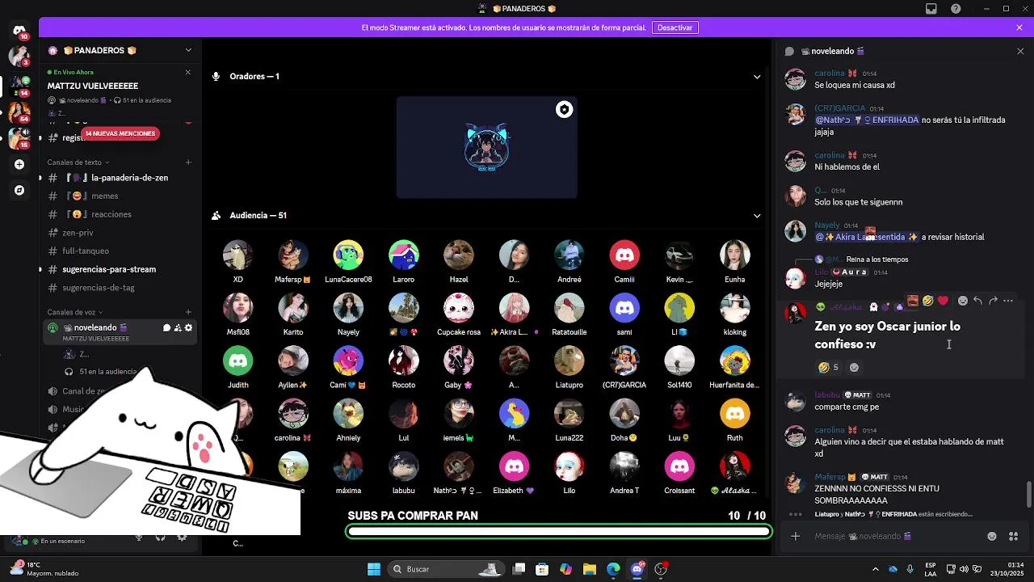This screenshot has height=582, width=1034.
Task: Open the sugerencias-de-tag channel
Action: coord(120,288)
